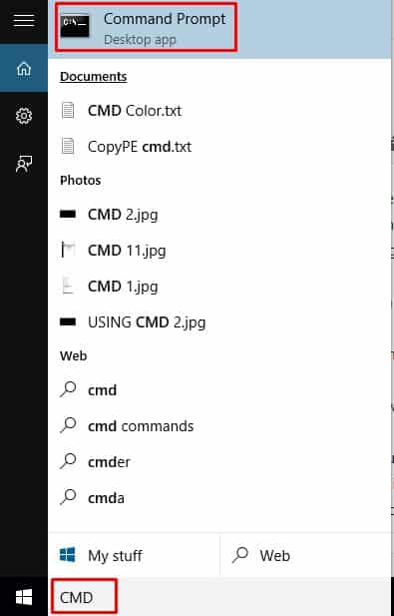Image resolution: width=394 pixels, height=616 pixels.
Task: Switch to the My stuff tab
Action: [x=134, y=555]
